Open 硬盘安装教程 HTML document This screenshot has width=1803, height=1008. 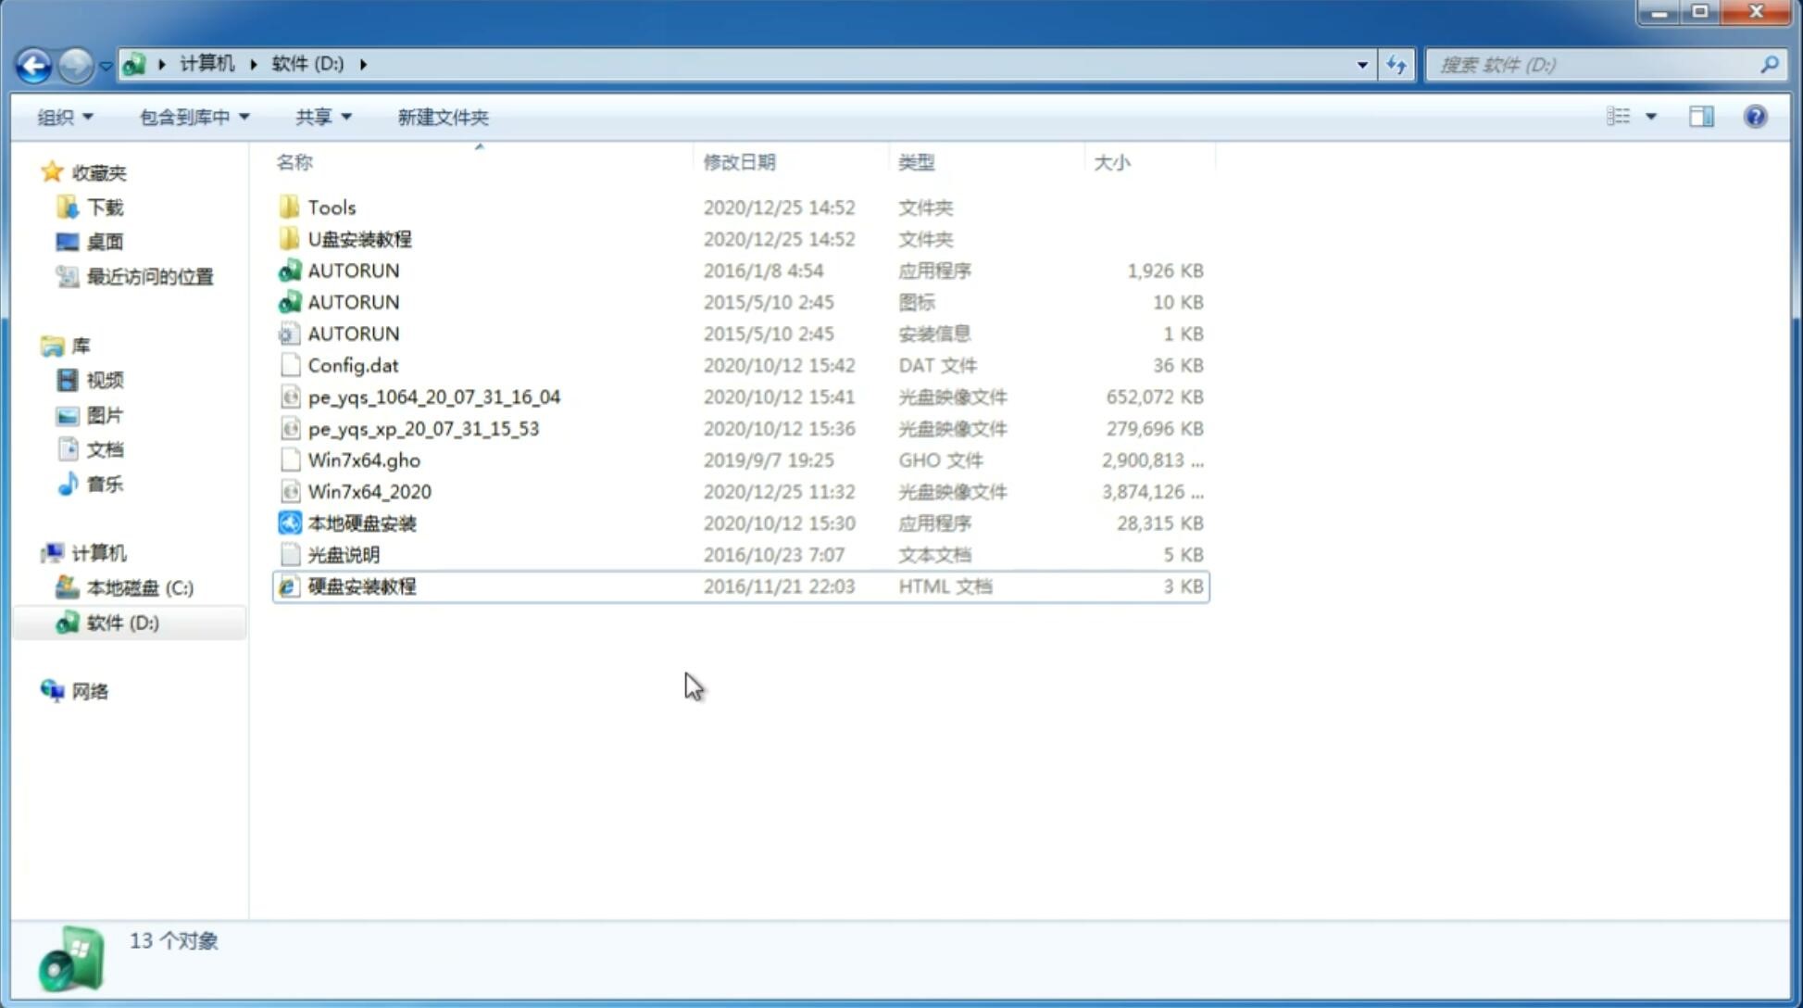pos(360,586)
